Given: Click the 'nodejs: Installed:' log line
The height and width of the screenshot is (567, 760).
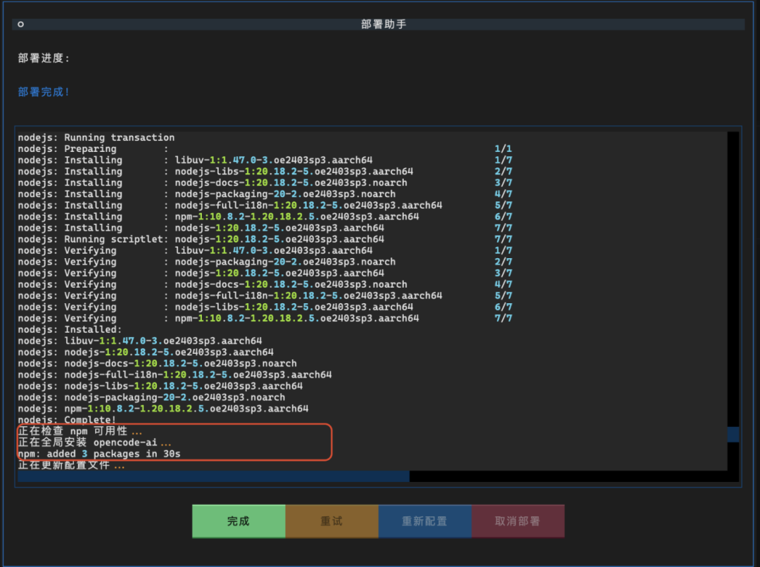Looking at the screenshot, I should pos(70,329).
